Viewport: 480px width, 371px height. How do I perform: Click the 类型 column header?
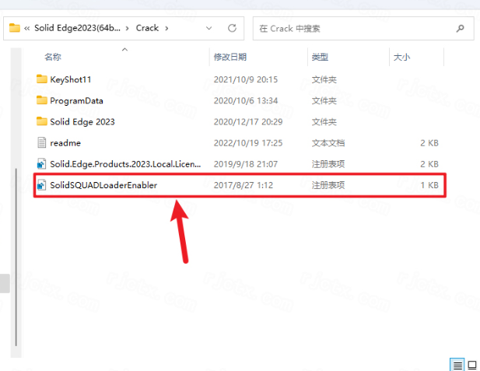(x=320, y=57)
